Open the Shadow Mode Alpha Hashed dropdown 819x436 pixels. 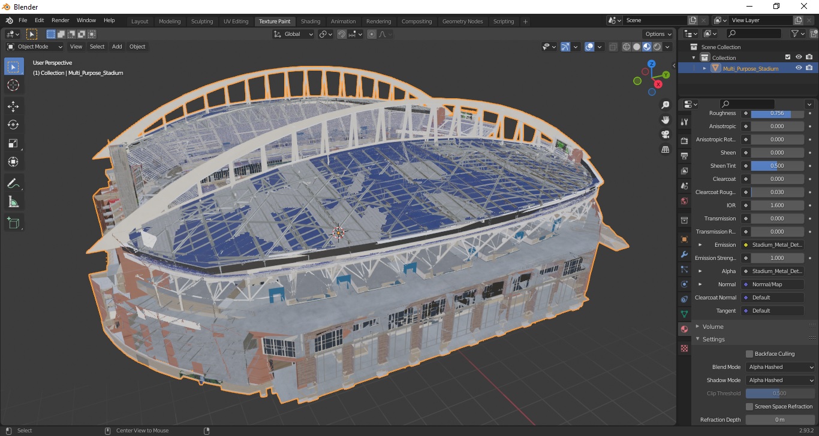(781, 380)
